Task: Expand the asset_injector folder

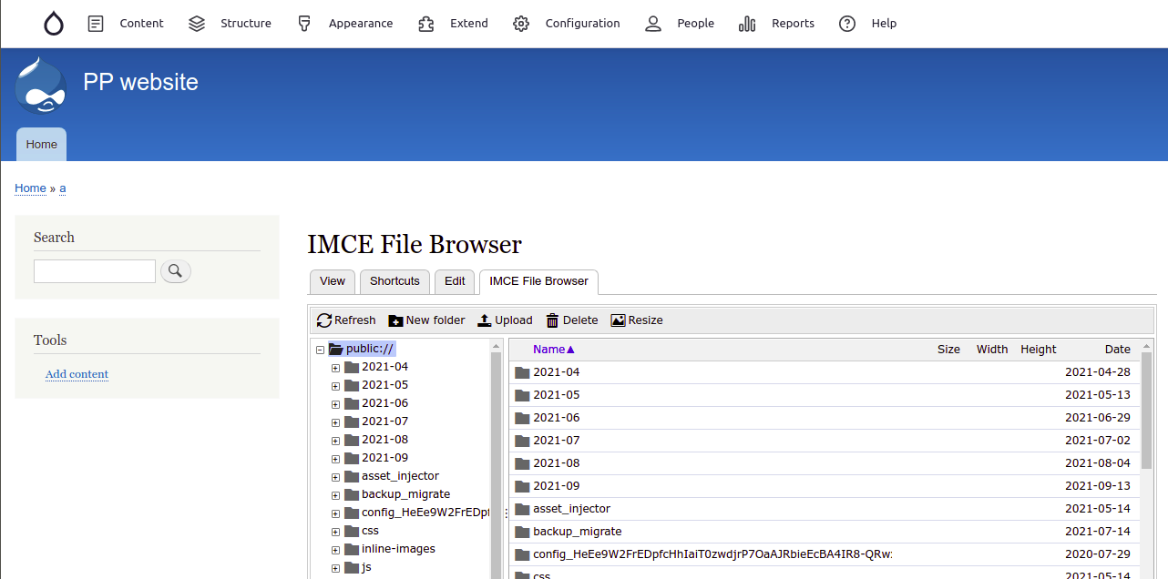Action: click(335, 476)
